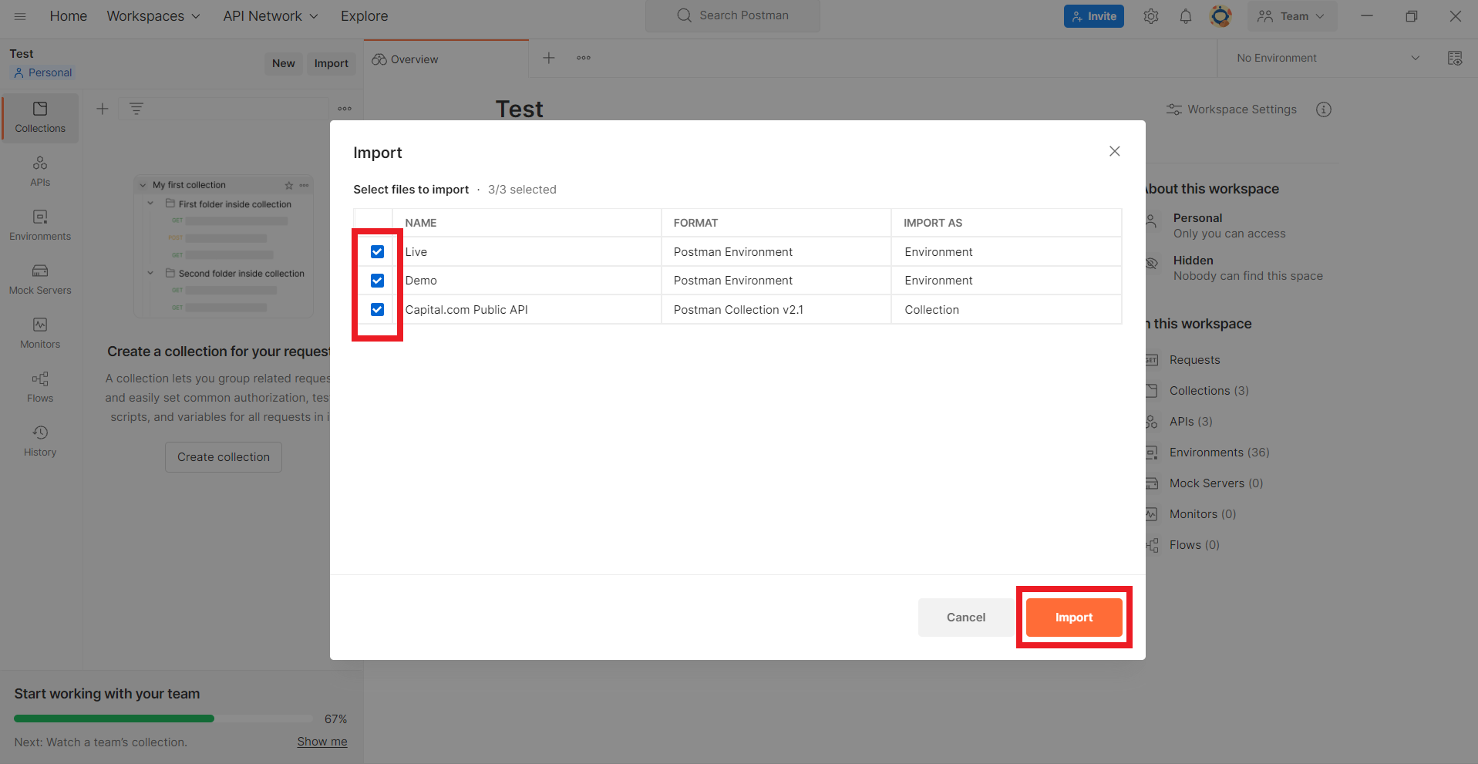Open Flows in the sidebar
This screenshot has width=1478, height=764.
[x=40, y=388]
